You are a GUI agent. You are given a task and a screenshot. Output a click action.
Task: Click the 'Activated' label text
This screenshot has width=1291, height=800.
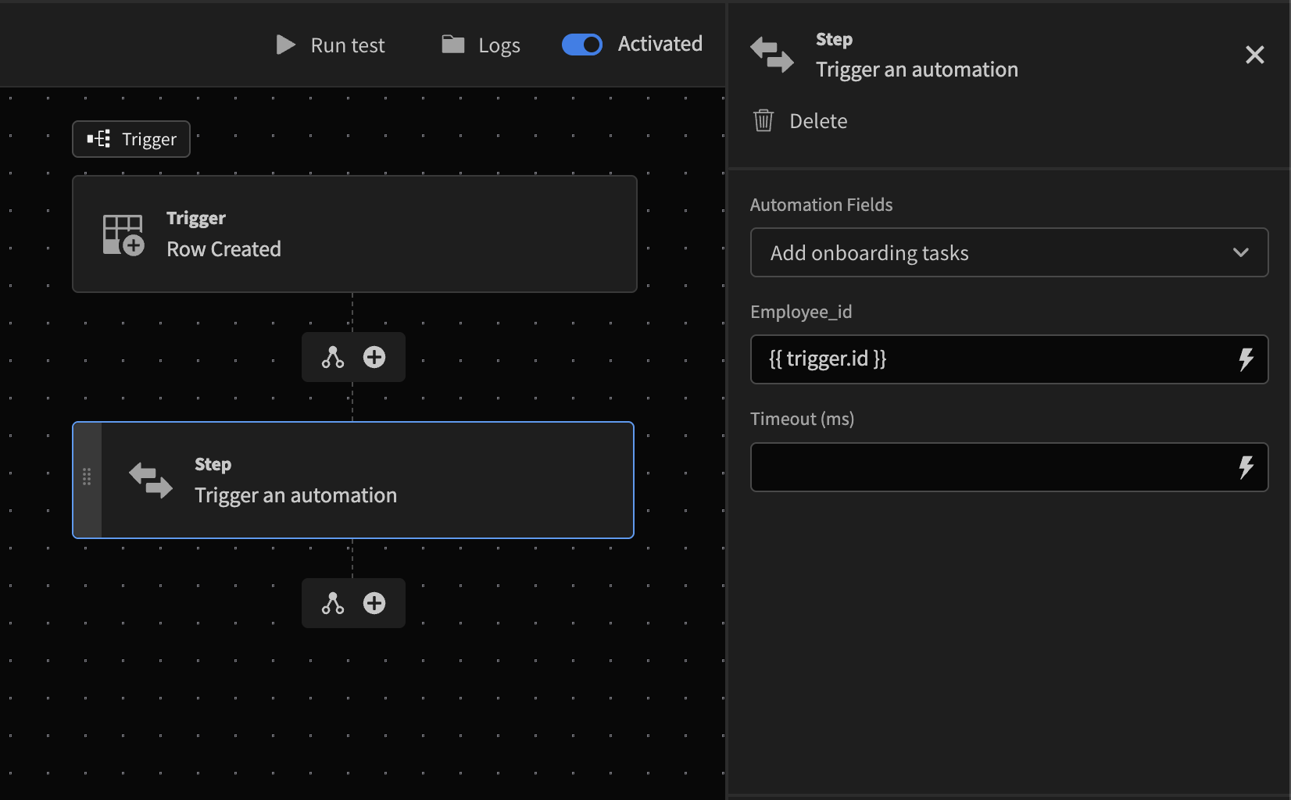click(660, 44)
